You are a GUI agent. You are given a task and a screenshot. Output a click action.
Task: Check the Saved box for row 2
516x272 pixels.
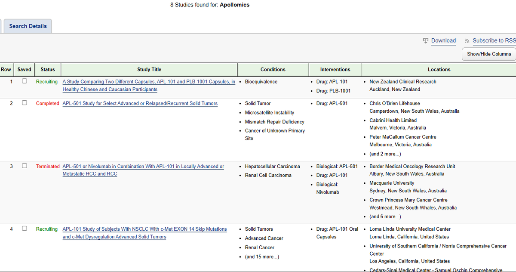pyautogui.click(x=25, y=103)
